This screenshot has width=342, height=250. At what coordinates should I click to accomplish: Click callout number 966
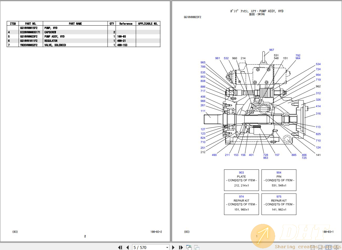pyautogui.click(x=203, y=101)
